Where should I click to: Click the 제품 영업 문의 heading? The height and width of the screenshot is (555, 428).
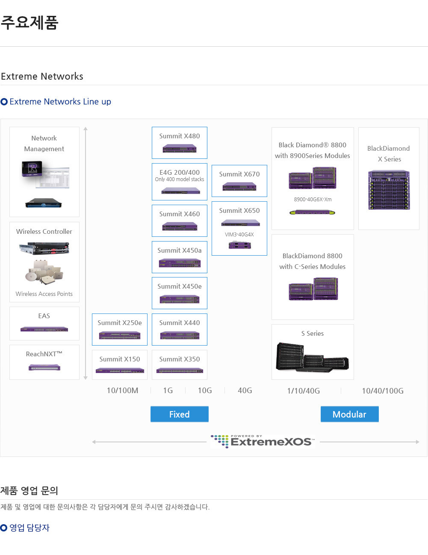point(30,490)
